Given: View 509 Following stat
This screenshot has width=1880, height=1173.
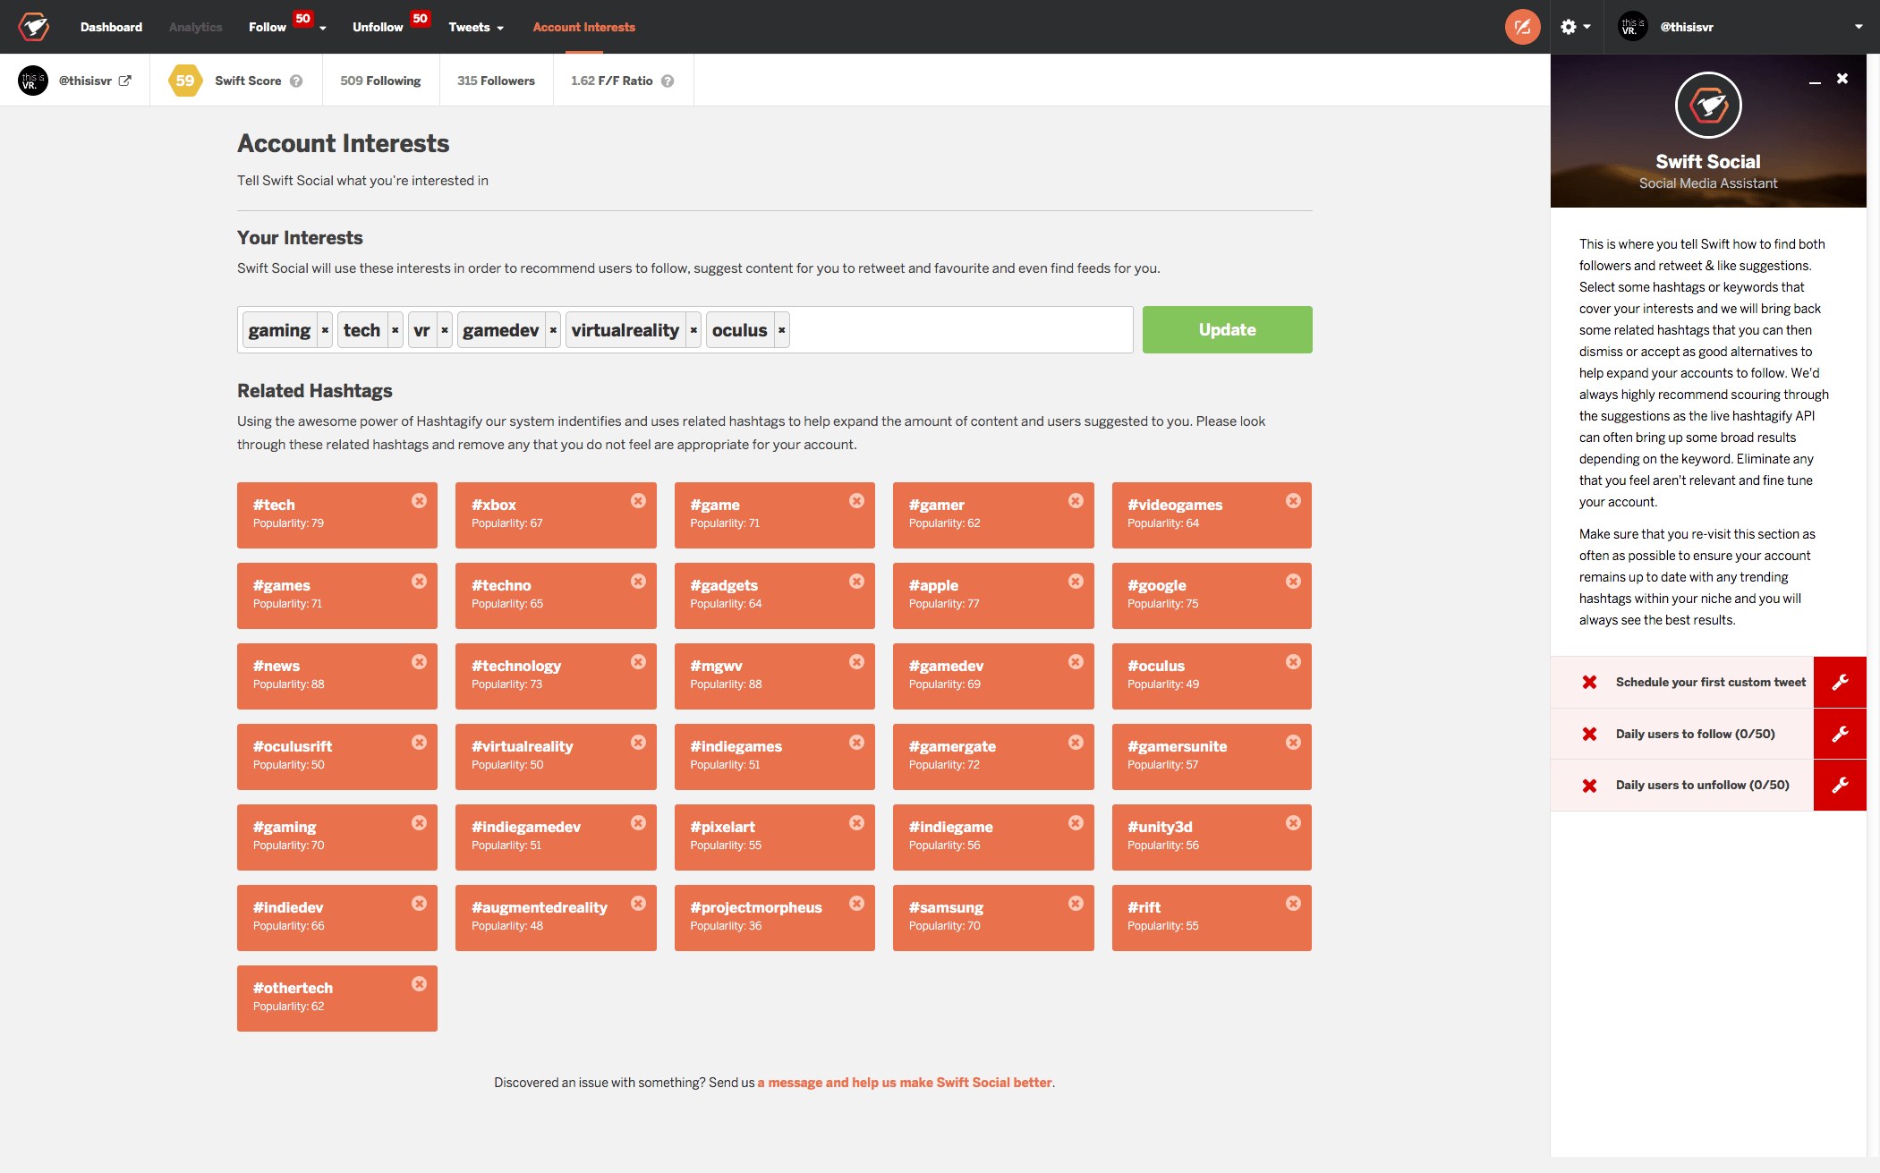Looking at the screenshot, I should pyautogui.click(x=380, y=81).
